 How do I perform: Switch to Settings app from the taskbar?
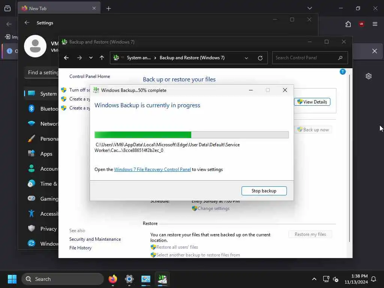click(129, 279)
